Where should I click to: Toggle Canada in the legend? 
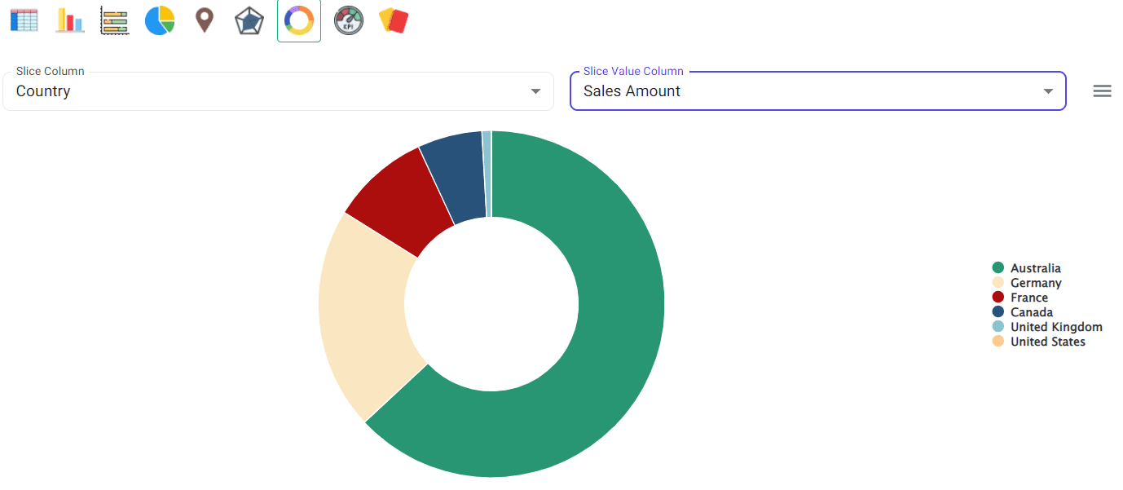(1031, 311)
